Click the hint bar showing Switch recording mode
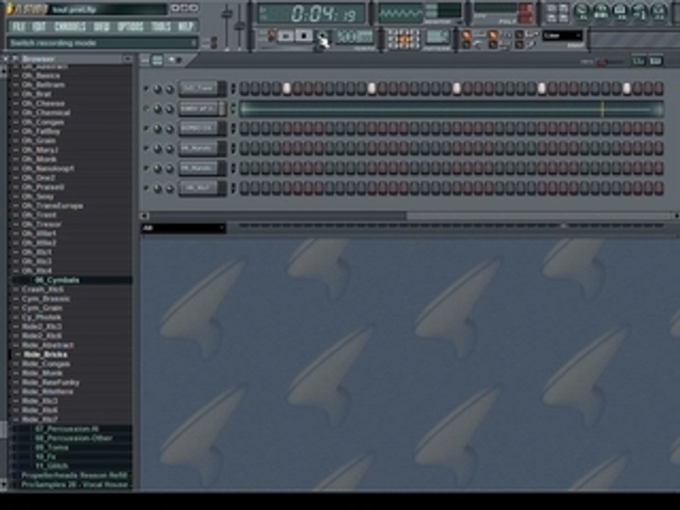Viewport: 680px width, 510px height. 102,42
